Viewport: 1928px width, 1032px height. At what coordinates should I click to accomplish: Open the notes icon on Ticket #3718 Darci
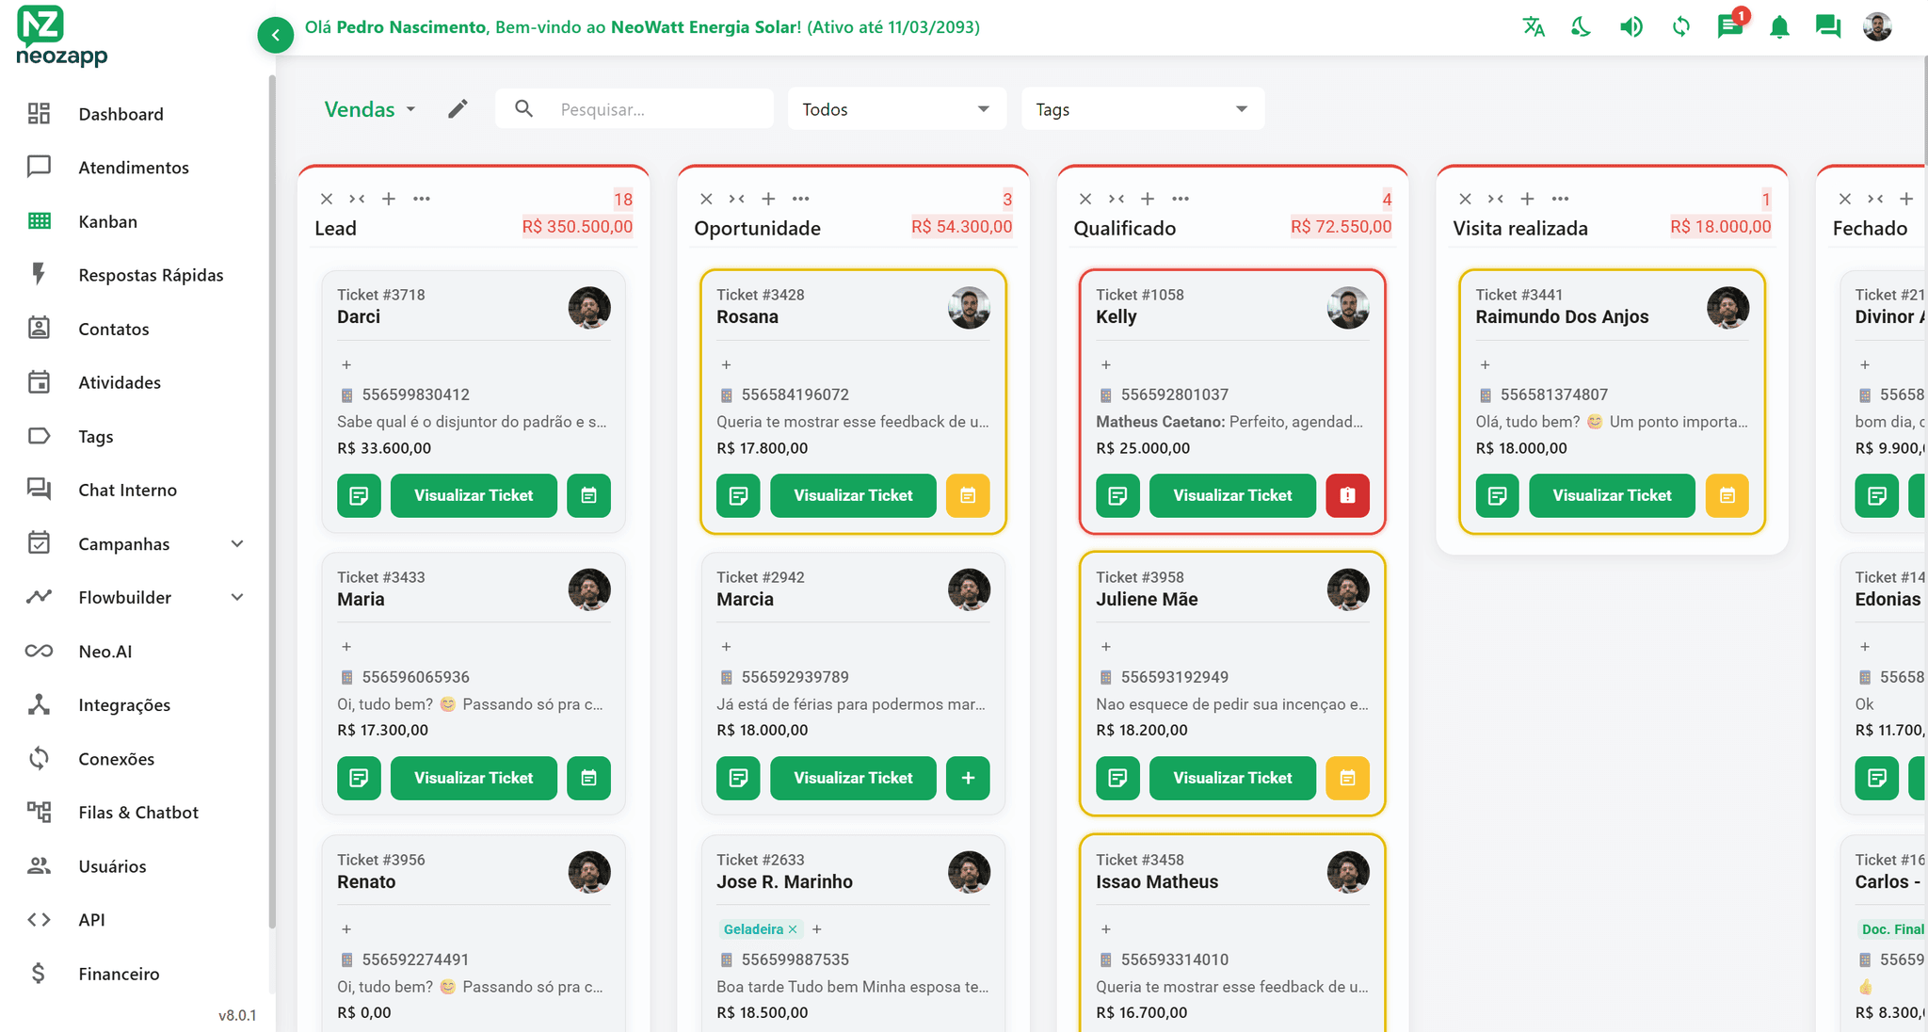tap(359, 495)
